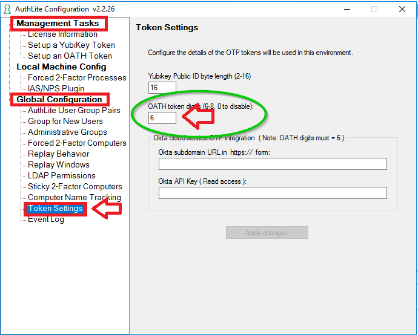
Task: Open Set up an OATH Token
Action: click(70, 56)
